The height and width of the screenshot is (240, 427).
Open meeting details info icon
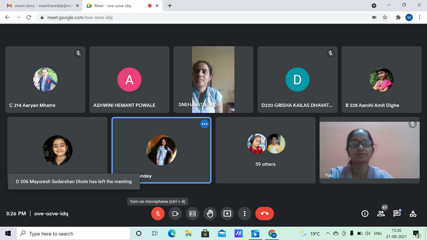pos(365,214)
